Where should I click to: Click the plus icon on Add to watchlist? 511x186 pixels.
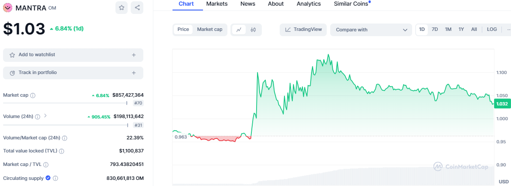tap(134, 55)
